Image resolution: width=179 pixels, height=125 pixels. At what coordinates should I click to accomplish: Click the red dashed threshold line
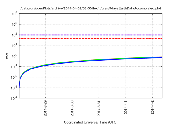[x=91, y=39]
